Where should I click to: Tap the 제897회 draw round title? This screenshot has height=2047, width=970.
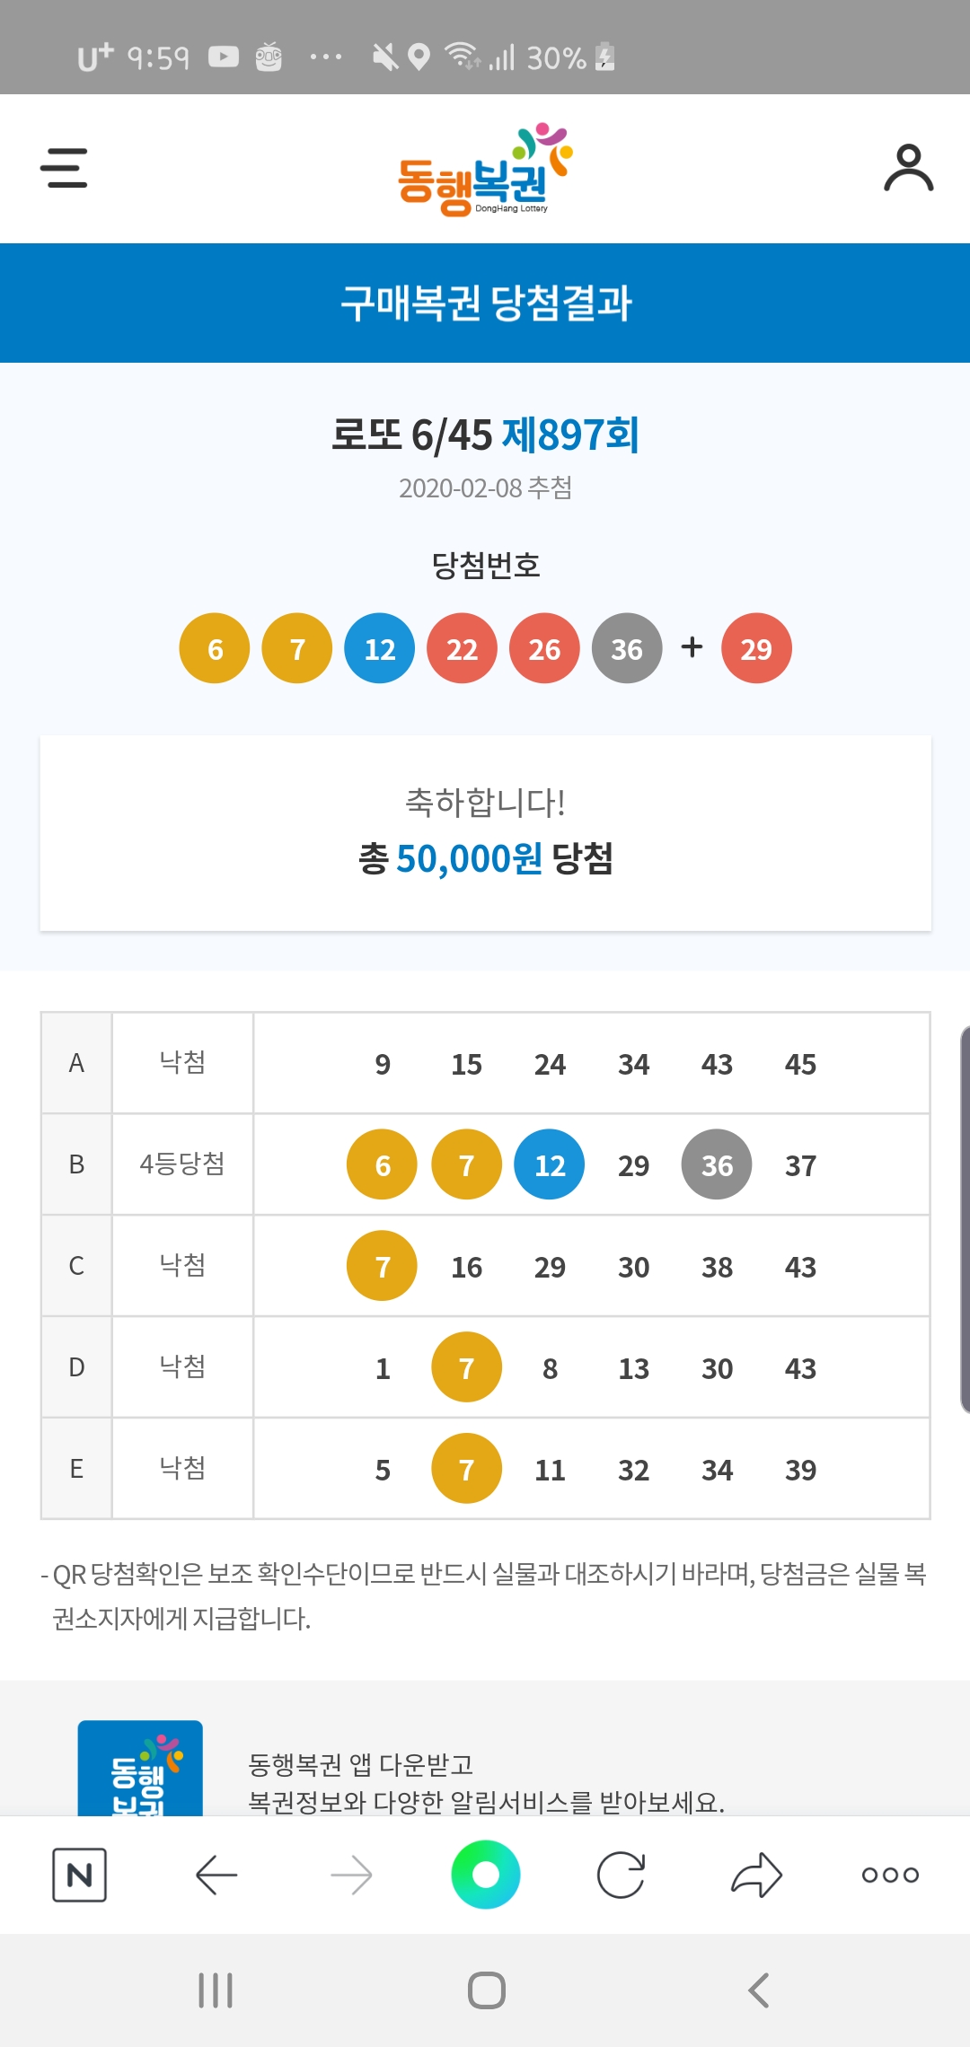(x=570, y=435)
